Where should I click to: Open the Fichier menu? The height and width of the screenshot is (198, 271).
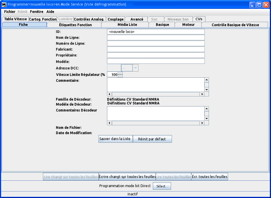point(10,12)
